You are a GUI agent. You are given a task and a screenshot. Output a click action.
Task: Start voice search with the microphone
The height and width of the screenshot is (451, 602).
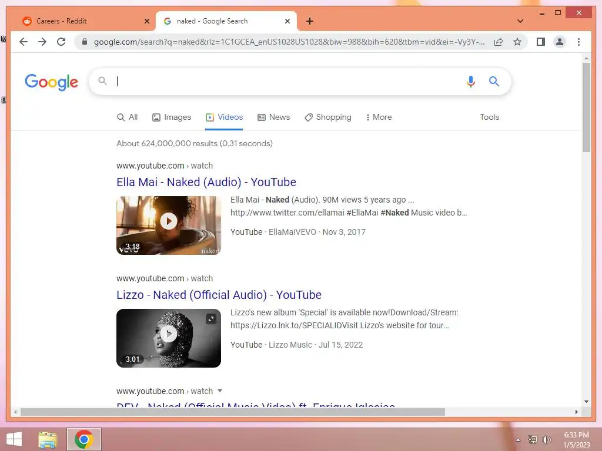pyautogui.click(x=471, y=81)
